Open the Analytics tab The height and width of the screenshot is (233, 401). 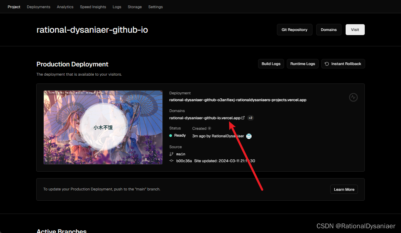(x=65, y=7)
